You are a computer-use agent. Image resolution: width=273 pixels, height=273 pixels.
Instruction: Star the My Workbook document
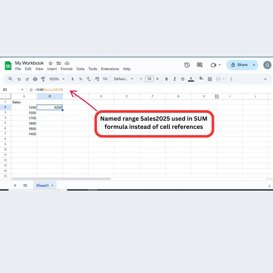click(x=51, y=63)
